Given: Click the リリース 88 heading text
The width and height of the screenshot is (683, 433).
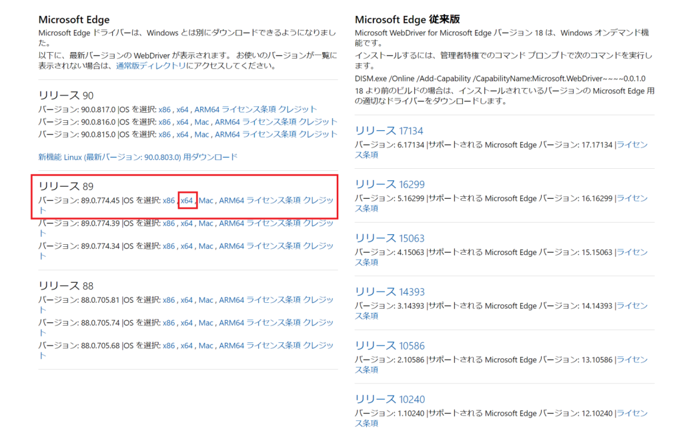Looking at the screenshot, I should [66, 286].
